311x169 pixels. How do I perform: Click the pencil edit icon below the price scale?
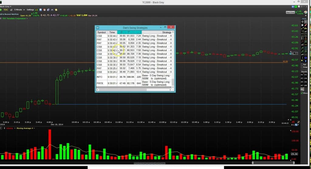point(299,122)
